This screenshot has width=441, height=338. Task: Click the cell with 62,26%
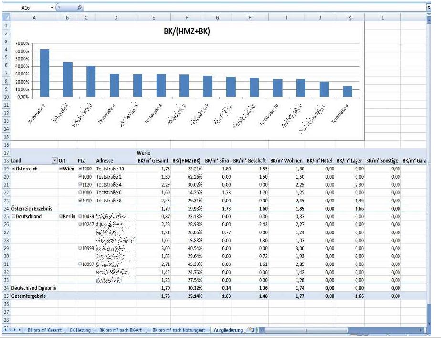click(187, 177)
